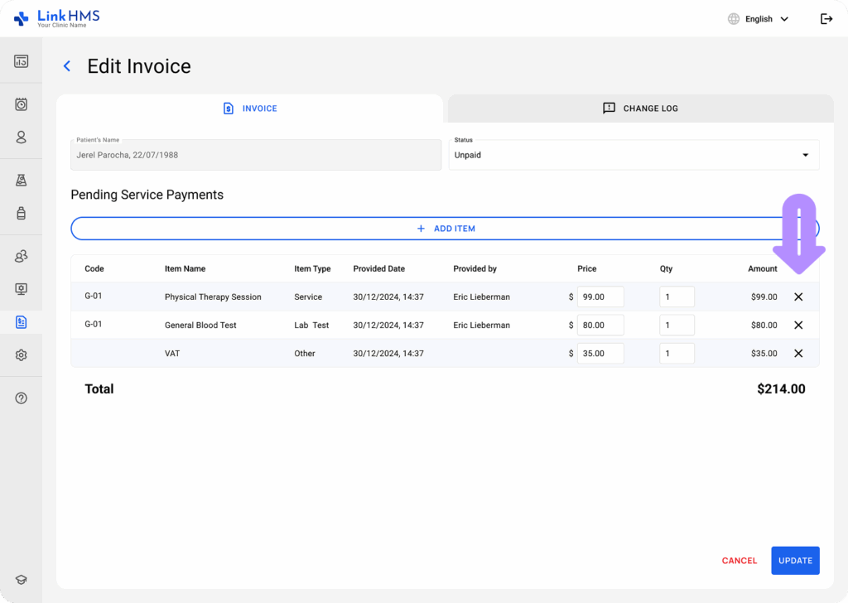The image size is (848, 603).
Task: Click the General Blood Test item name
Action: (200, 325)
